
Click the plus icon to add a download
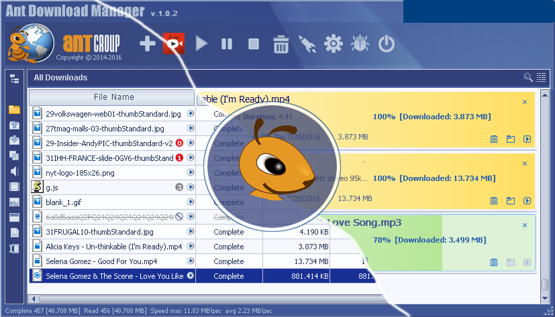[x=147, y=44]
